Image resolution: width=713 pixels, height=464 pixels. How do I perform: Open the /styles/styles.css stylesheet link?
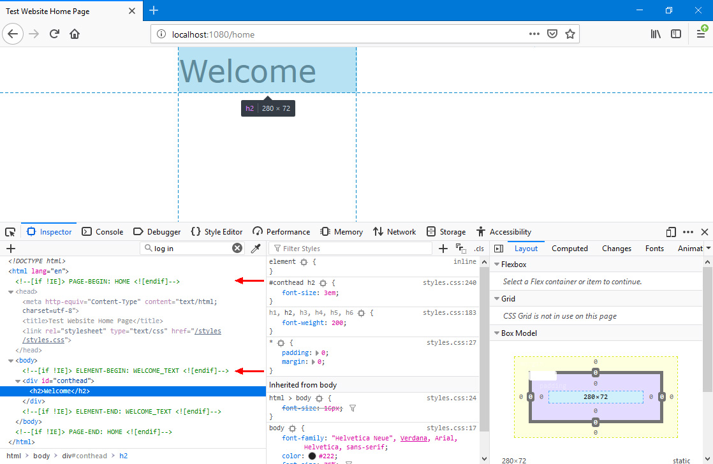point(122,335)
